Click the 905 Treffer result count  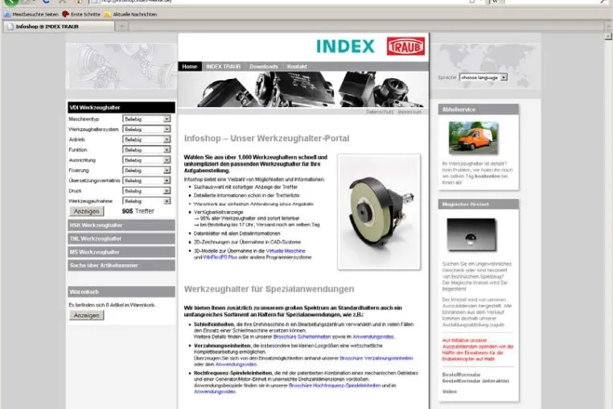138,212
